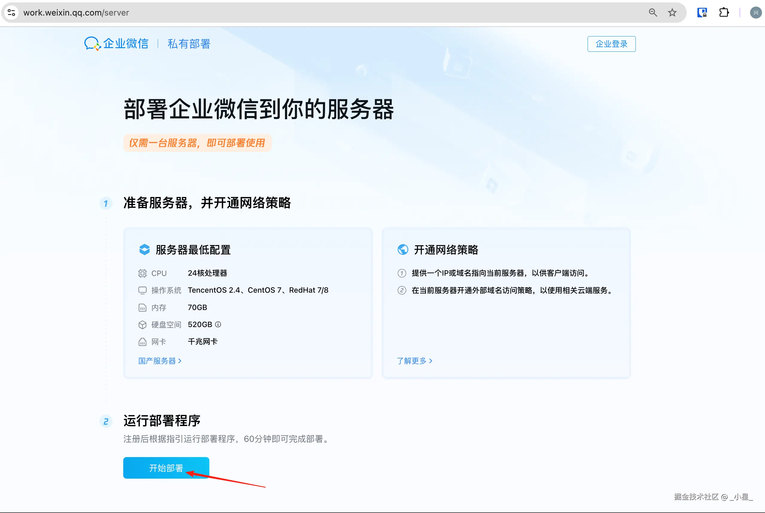Click the 企业微信 header text
The image size is (765, 513).
126,44
